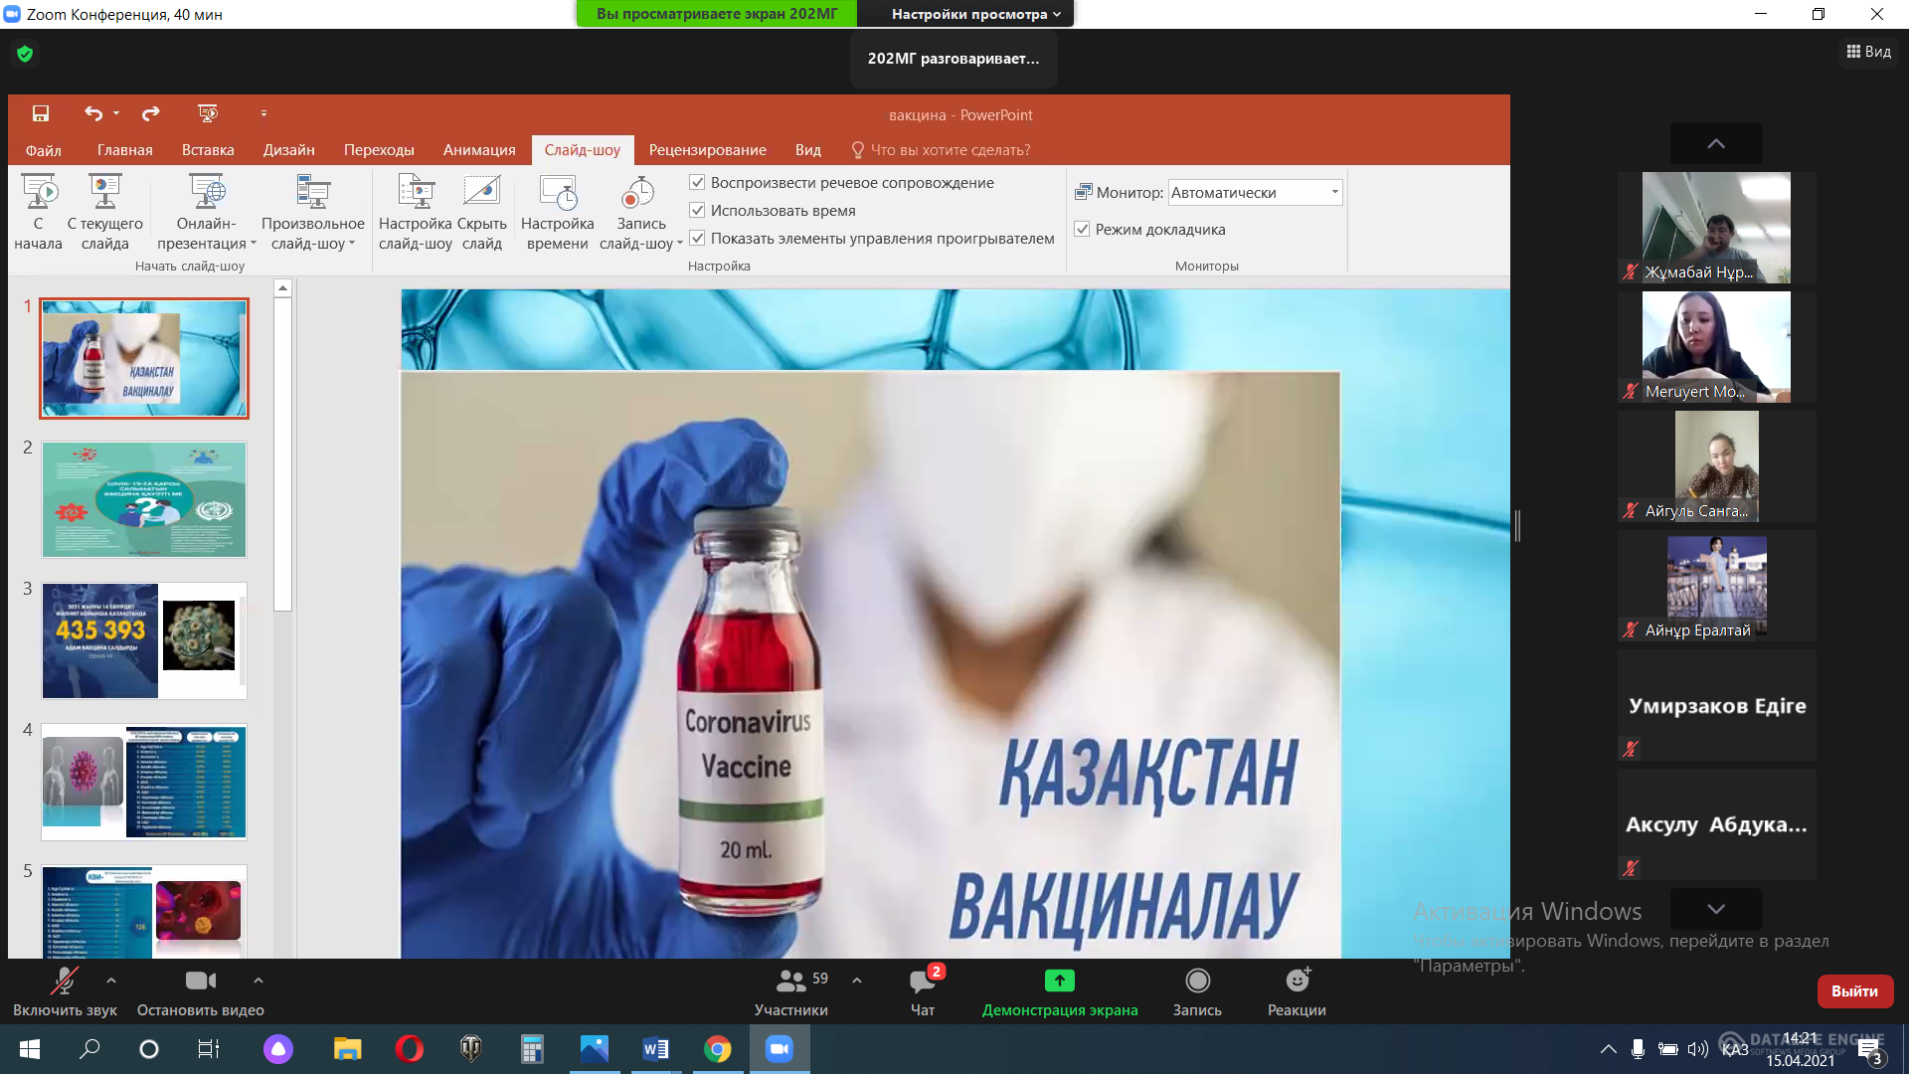This screenshot has height=1074, width=1909.
Task: Open the Дизайн ribbon tab
Action: pos(288,150)
